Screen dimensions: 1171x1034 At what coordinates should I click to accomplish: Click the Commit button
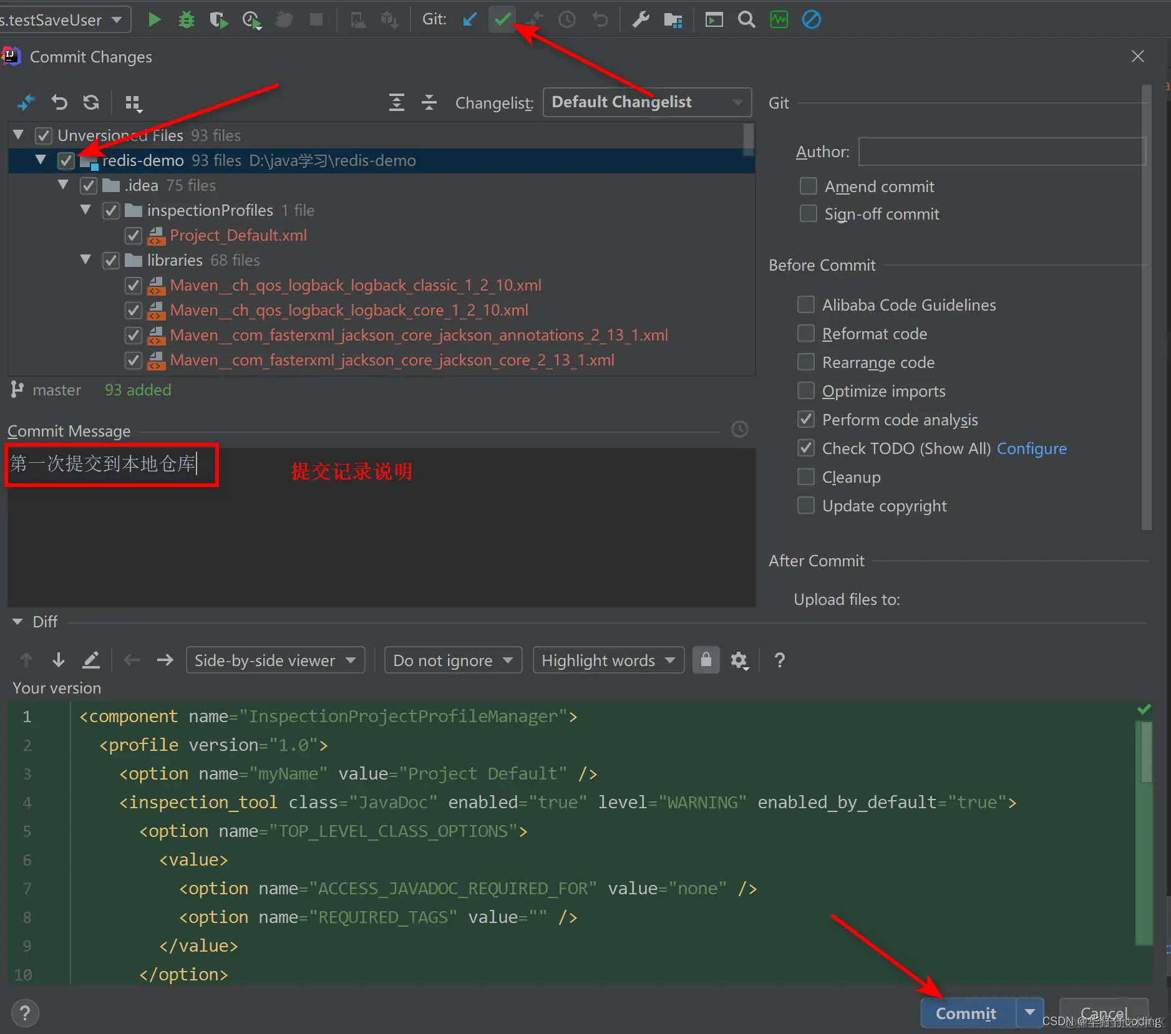click(x=966, y=1013)
